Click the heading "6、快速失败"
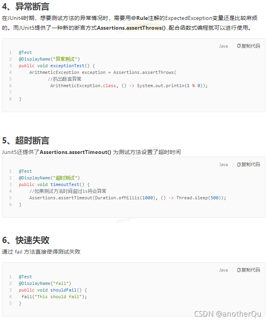 26,240
